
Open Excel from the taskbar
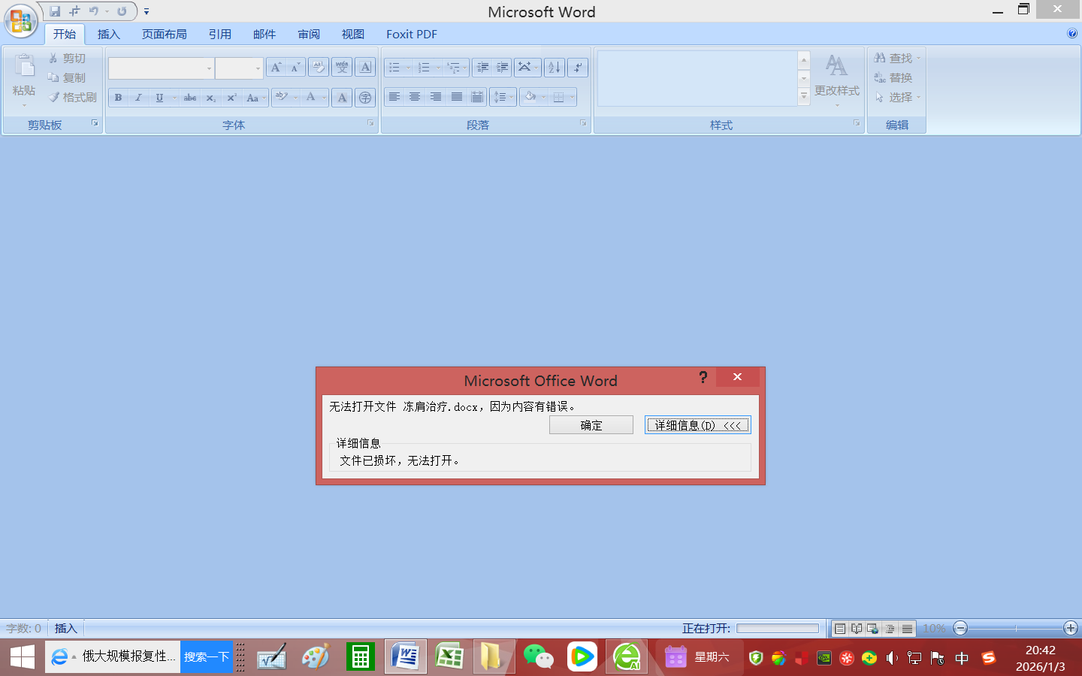pyautogui.click(x=449, y=657)
